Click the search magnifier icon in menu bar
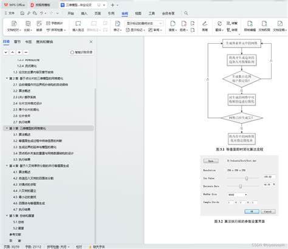 pos(186,13)
